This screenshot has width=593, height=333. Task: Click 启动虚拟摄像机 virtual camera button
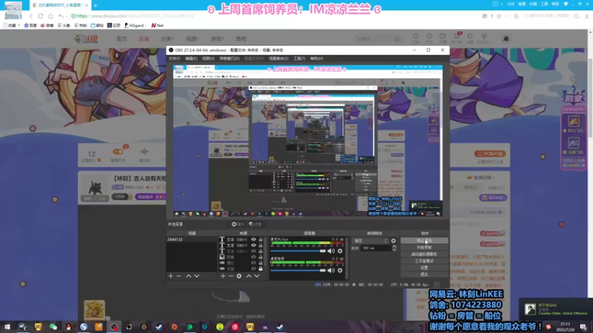(424, 254)
